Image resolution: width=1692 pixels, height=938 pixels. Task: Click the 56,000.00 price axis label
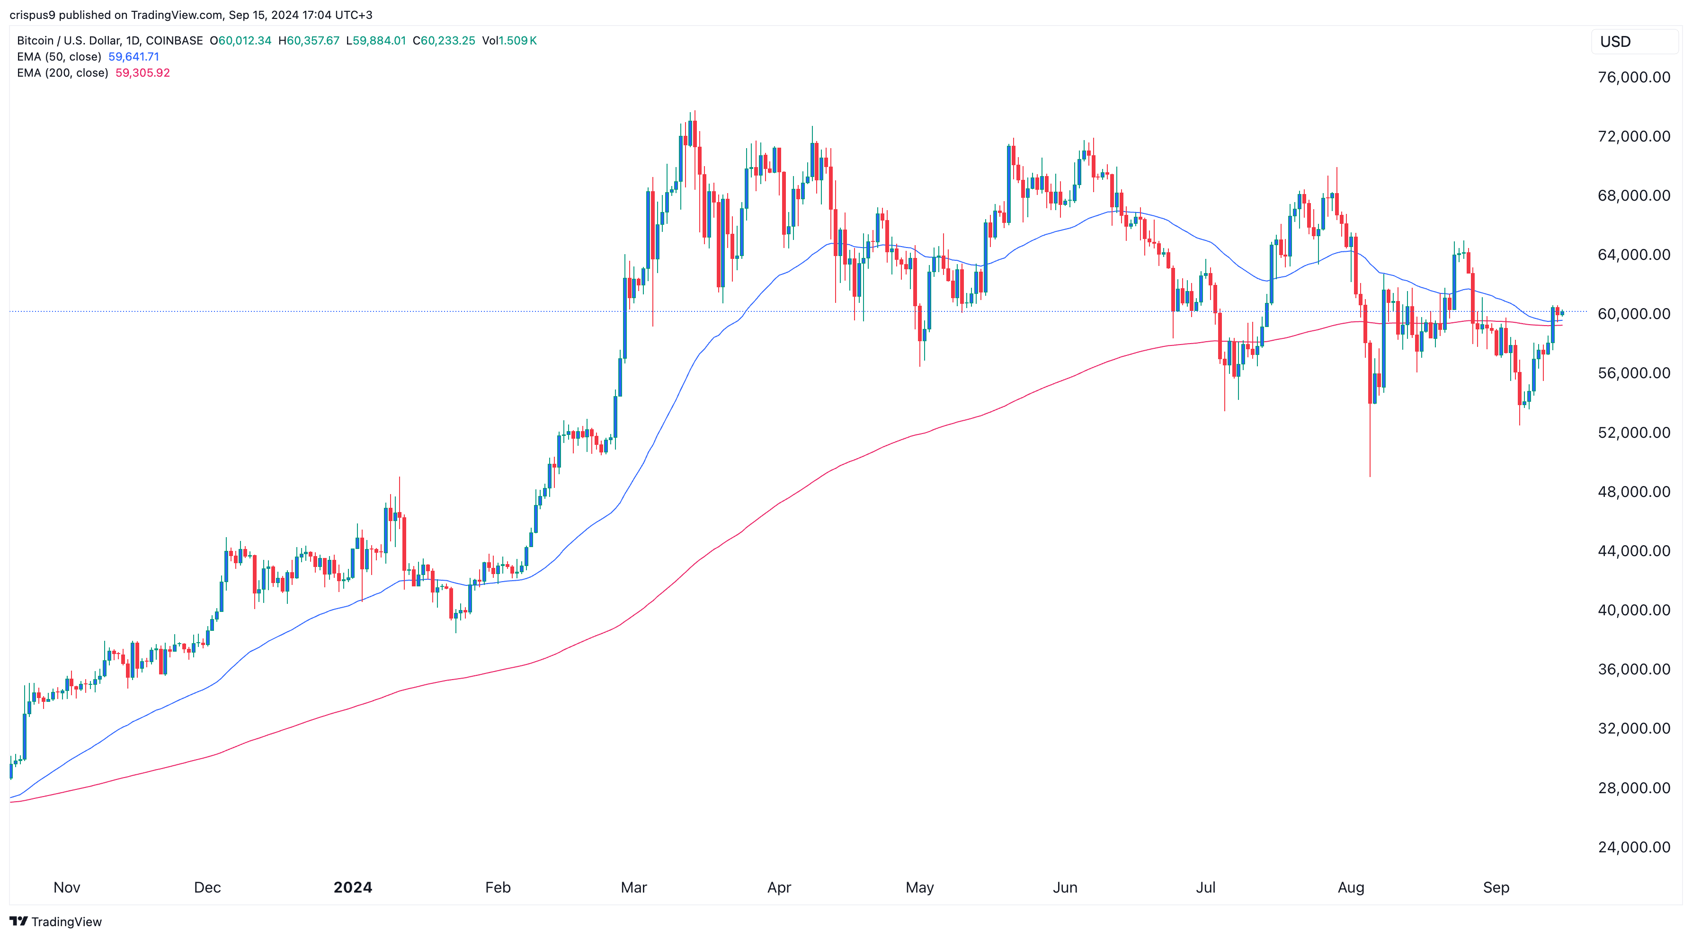[x=1634, y=373]
